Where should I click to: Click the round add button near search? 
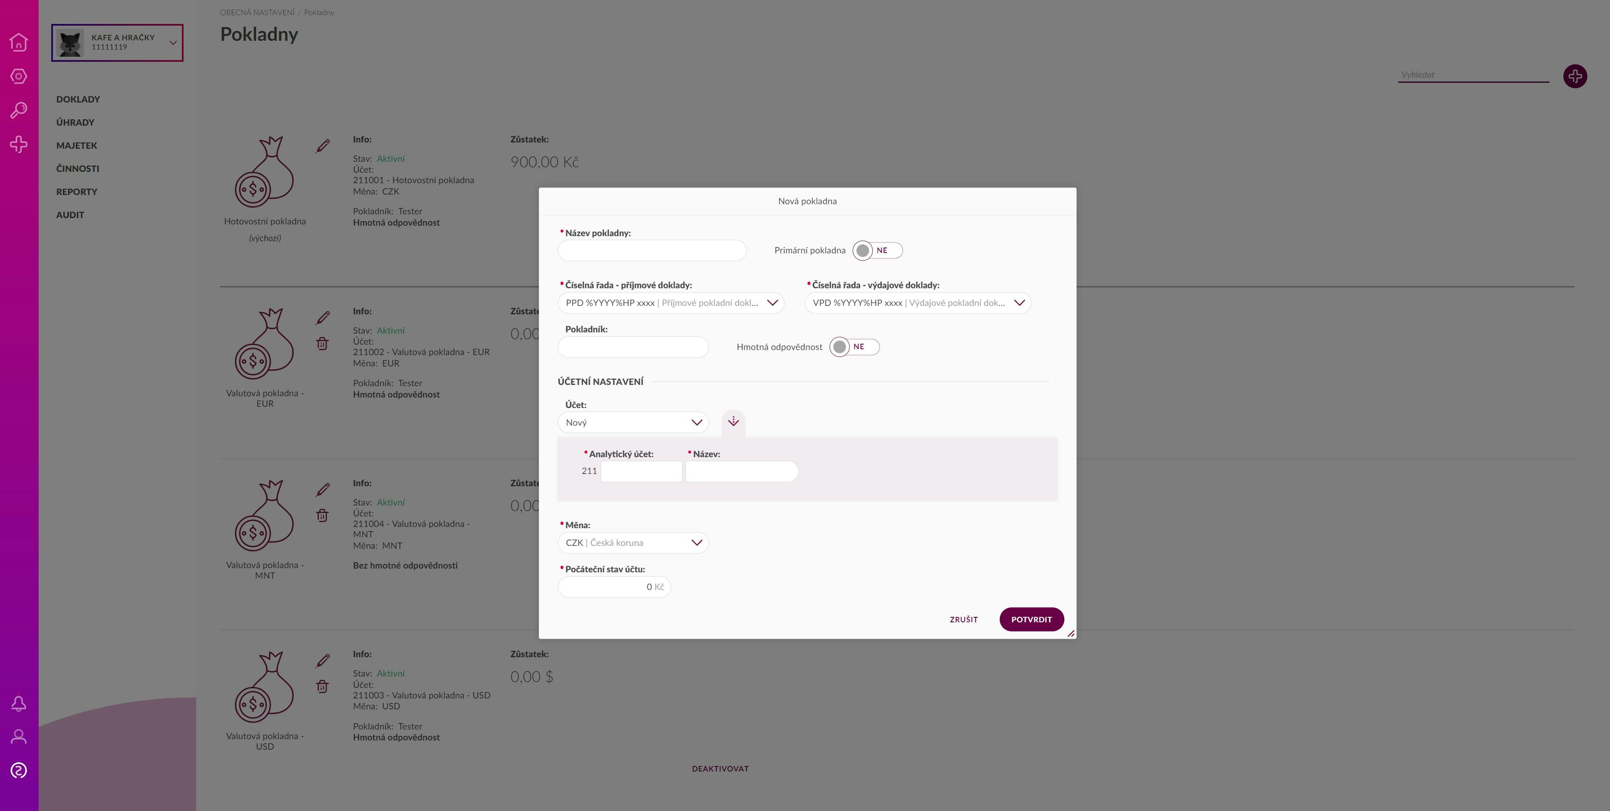tap(1575, 76)
